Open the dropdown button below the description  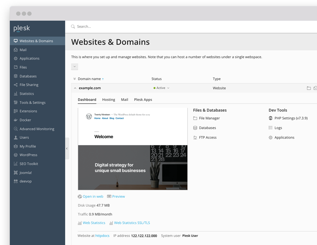(75, 67)
